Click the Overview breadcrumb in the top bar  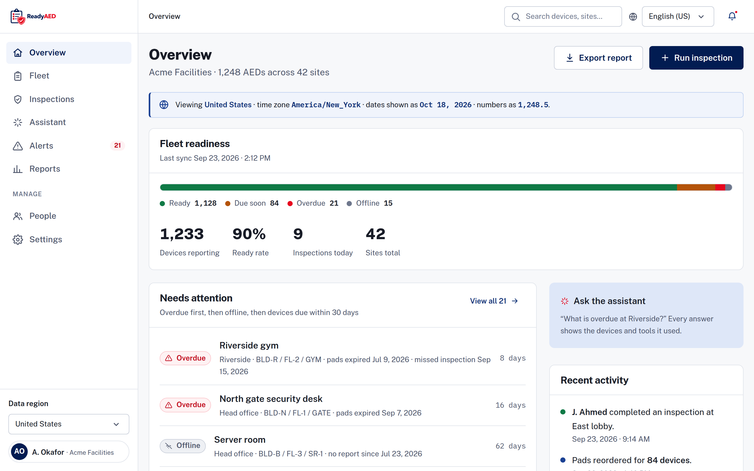(x=164, y=16)
